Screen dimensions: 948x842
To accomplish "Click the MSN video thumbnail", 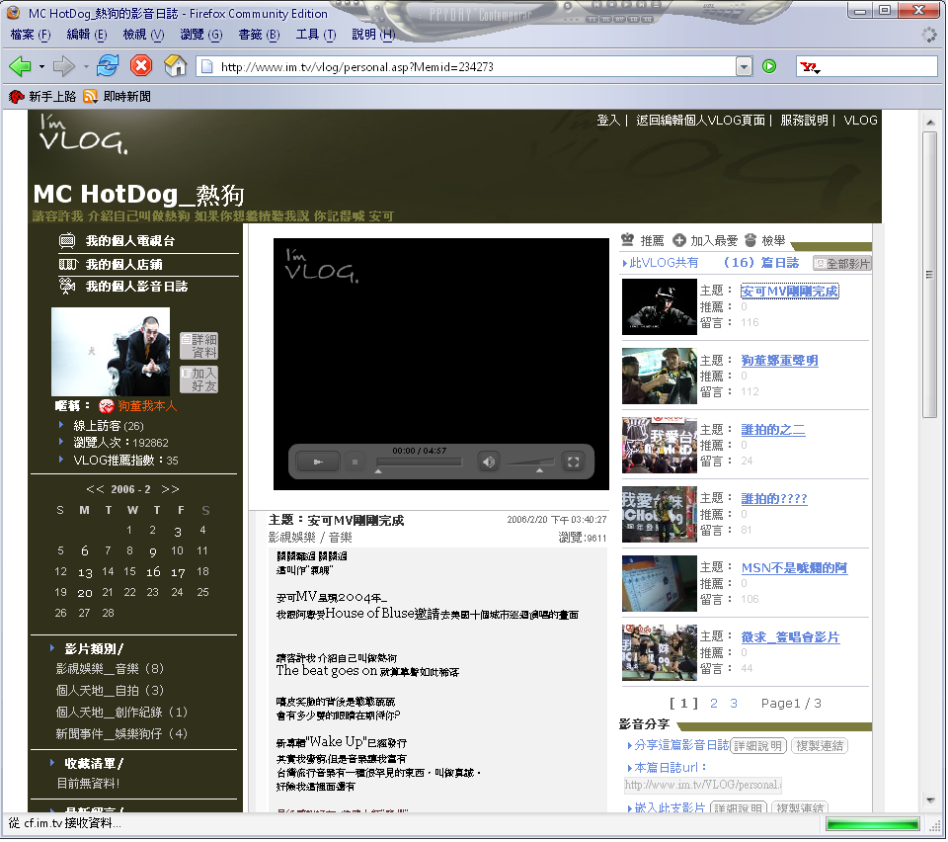I will (660, 583).
